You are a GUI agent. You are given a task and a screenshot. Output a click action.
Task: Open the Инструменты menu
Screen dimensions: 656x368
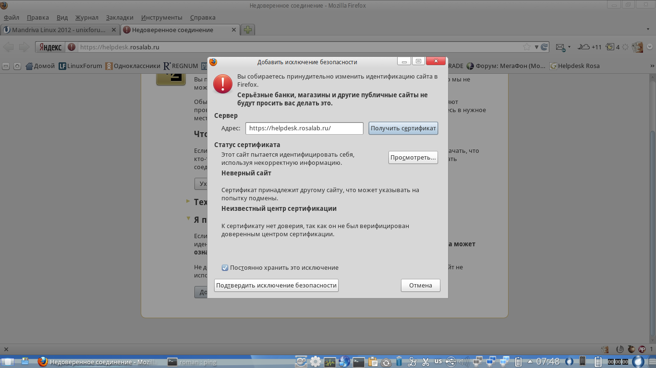tap(162, 18)
